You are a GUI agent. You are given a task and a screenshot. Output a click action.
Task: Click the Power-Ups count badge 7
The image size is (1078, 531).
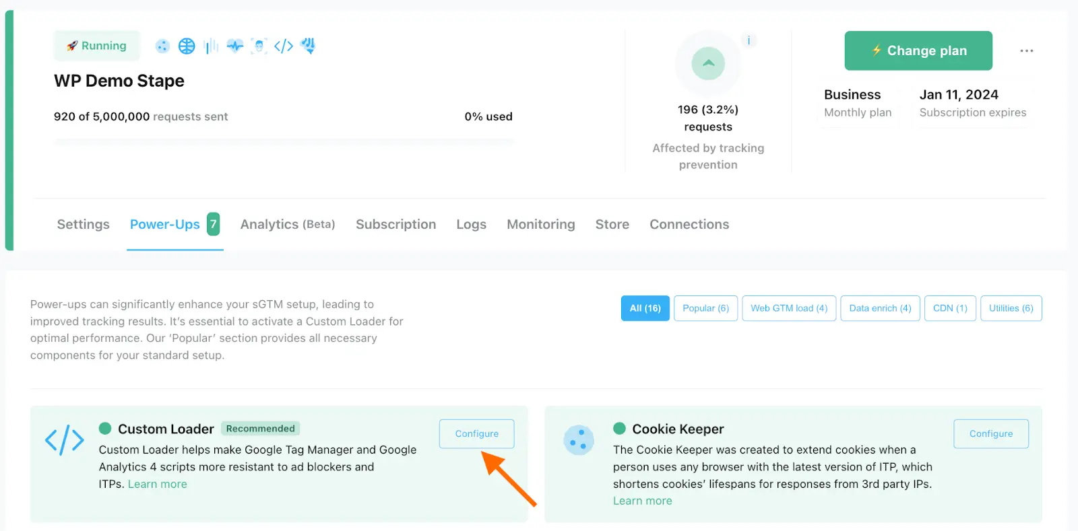[213, 224]
